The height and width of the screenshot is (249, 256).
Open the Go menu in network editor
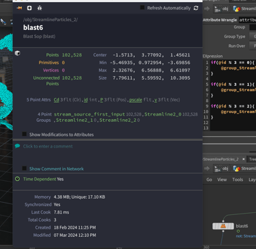(209, 180)
